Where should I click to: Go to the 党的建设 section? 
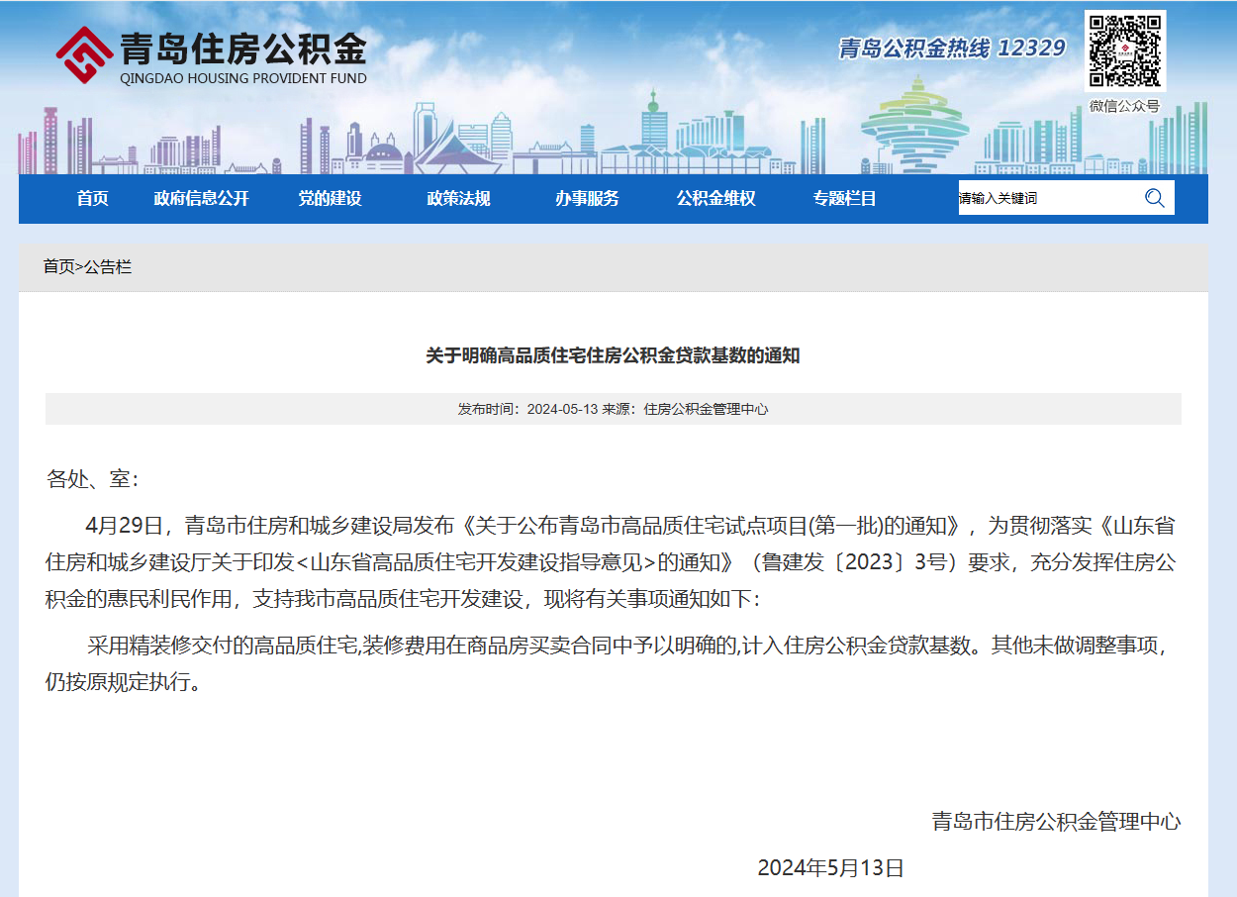(330, 198)
